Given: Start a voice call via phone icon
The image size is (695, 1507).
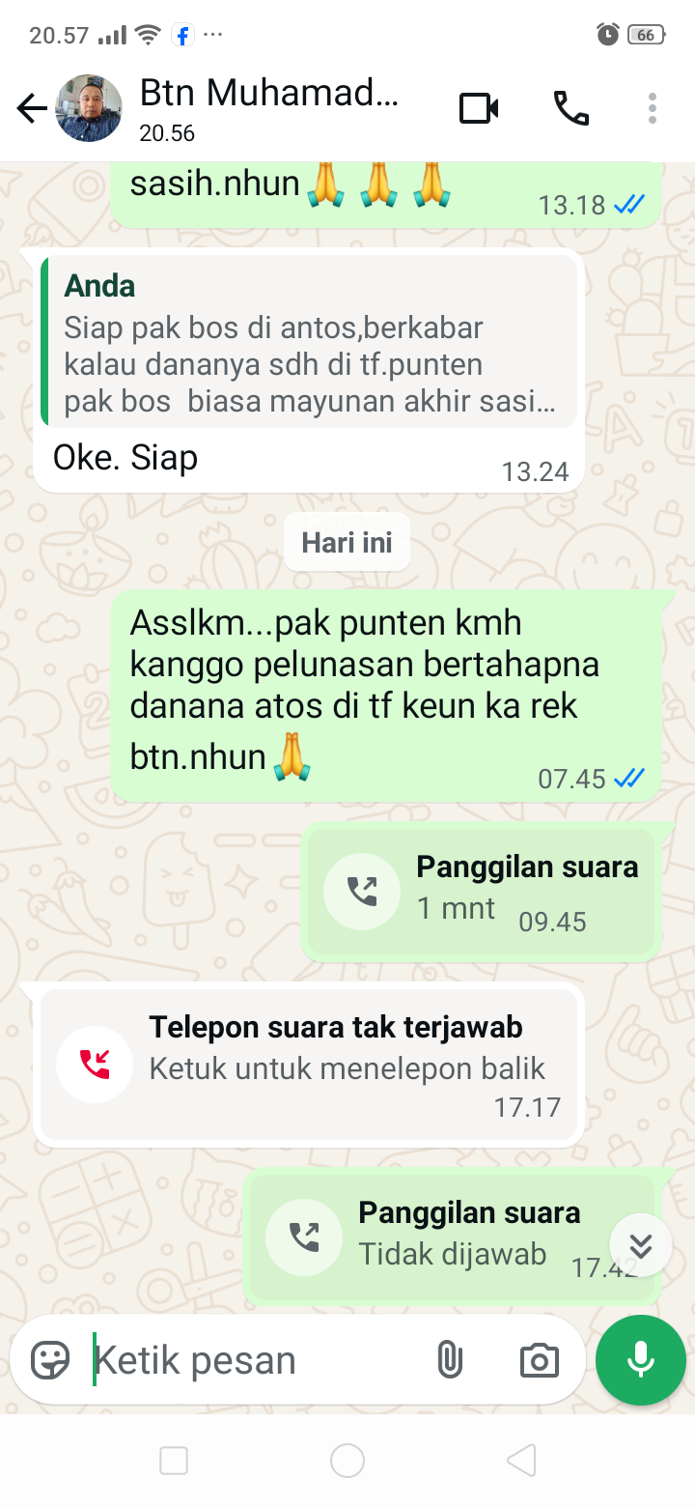Looking at the screenshot, I should point(570,109).
